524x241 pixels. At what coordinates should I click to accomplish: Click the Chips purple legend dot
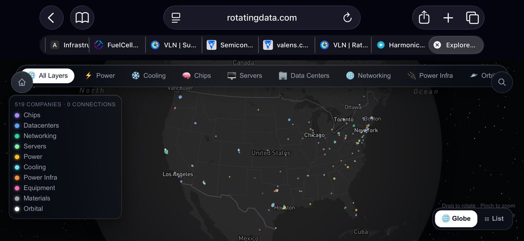pyautogui.click(x=17, y=115)
